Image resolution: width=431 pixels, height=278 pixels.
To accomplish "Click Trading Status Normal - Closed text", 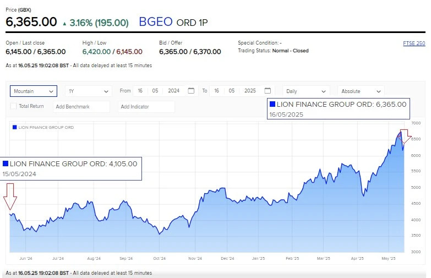I will point(273,51).
